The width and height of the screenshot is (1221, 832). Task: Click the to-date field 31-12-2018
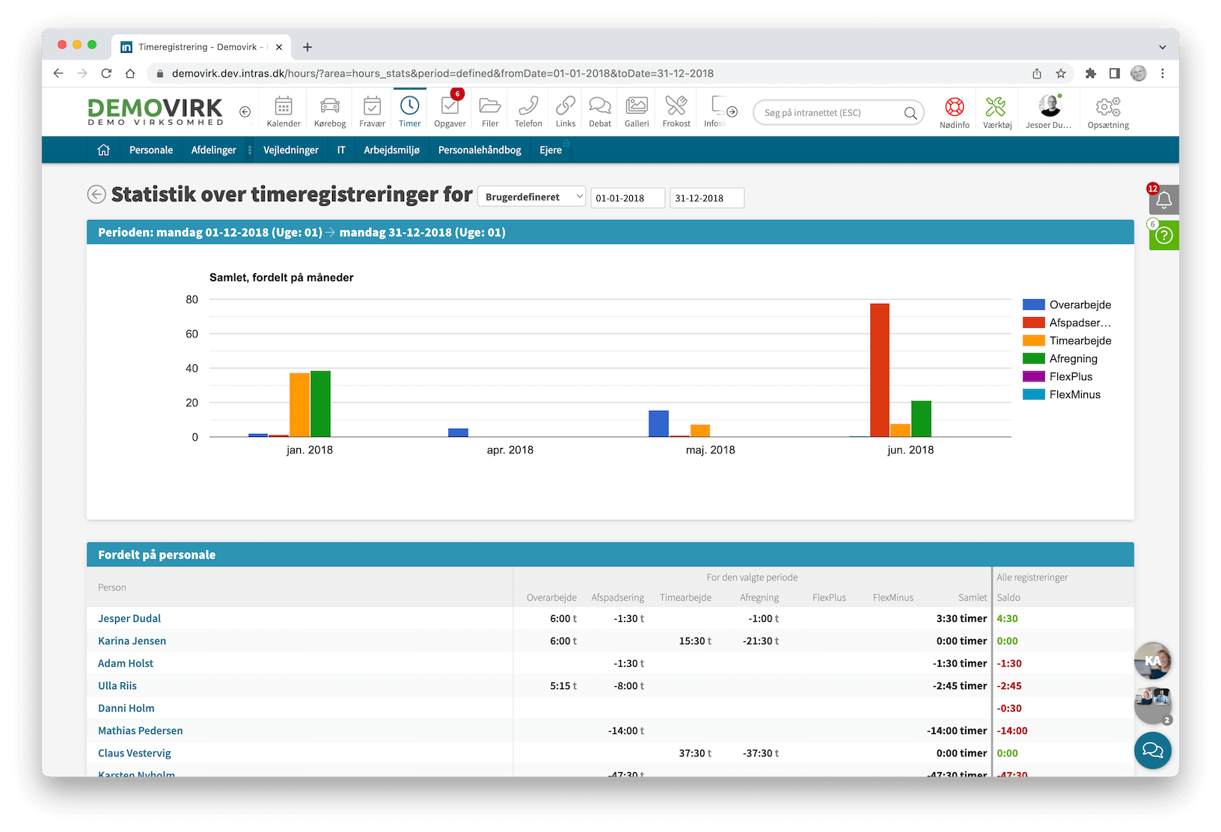pos(706,198)
